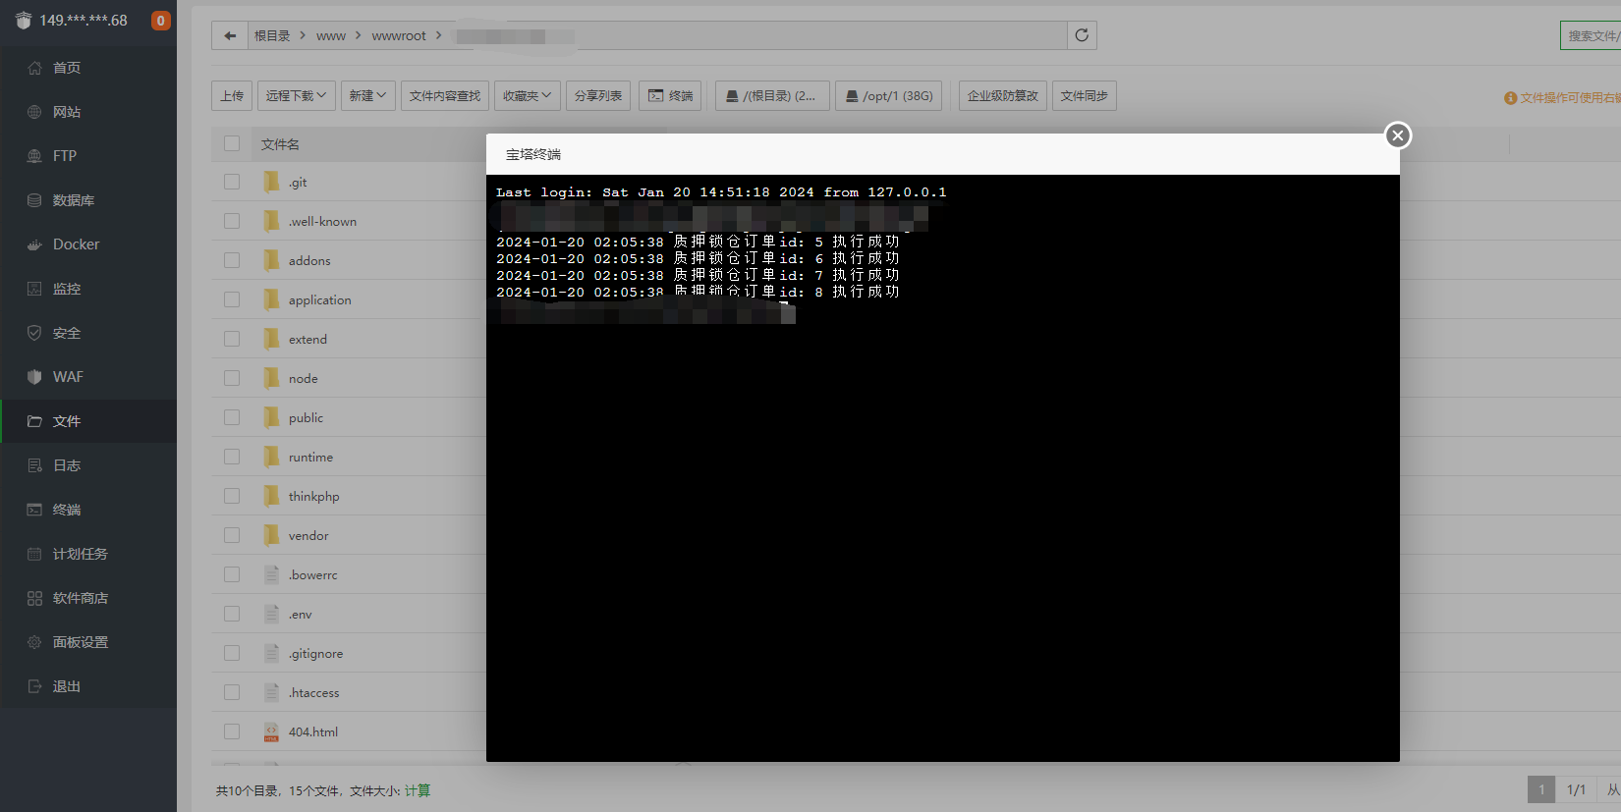This screenshot has width=1621, height=812.
Task: Click the back arrow in path bar
Action: 230,36
